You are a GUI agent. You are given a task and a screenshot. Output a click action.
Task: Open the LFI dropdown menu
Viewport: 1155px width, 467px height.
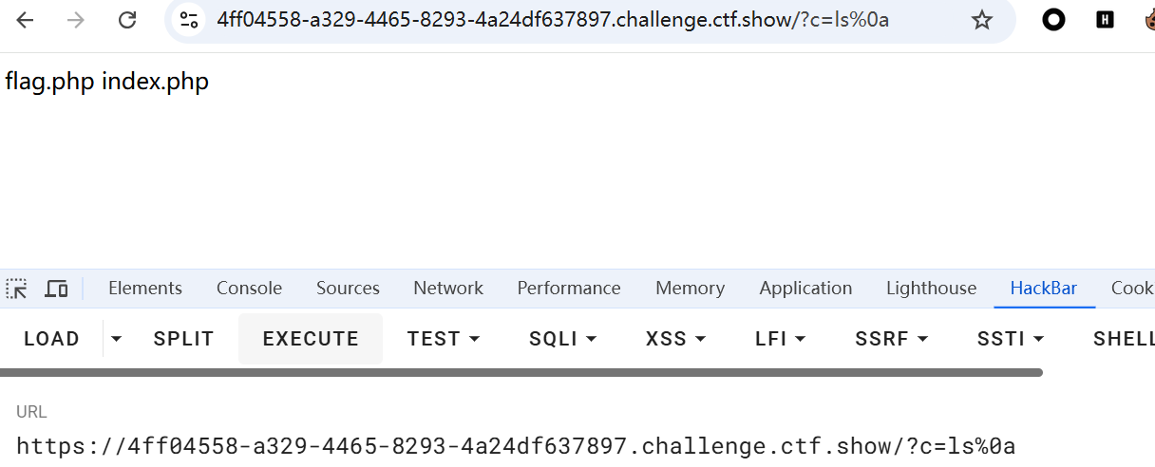780,339
